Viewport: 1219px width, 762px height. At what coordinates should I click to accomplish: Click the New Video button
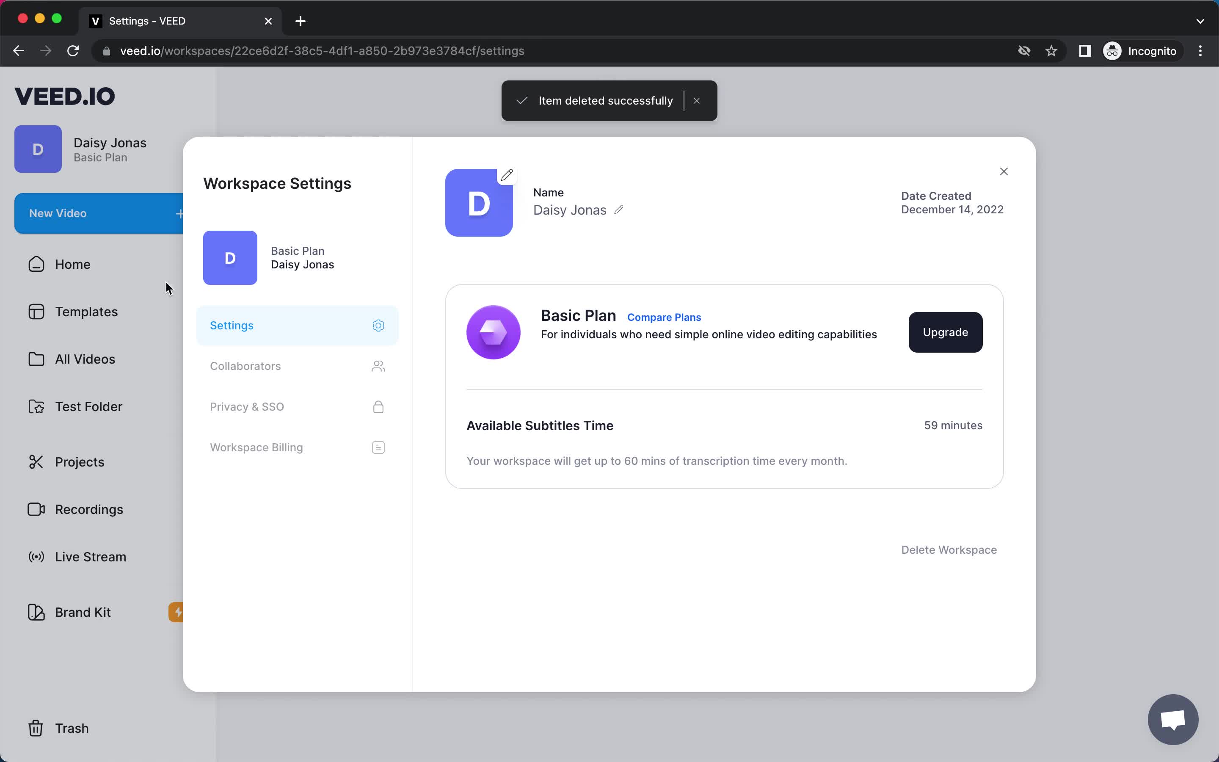99,213
